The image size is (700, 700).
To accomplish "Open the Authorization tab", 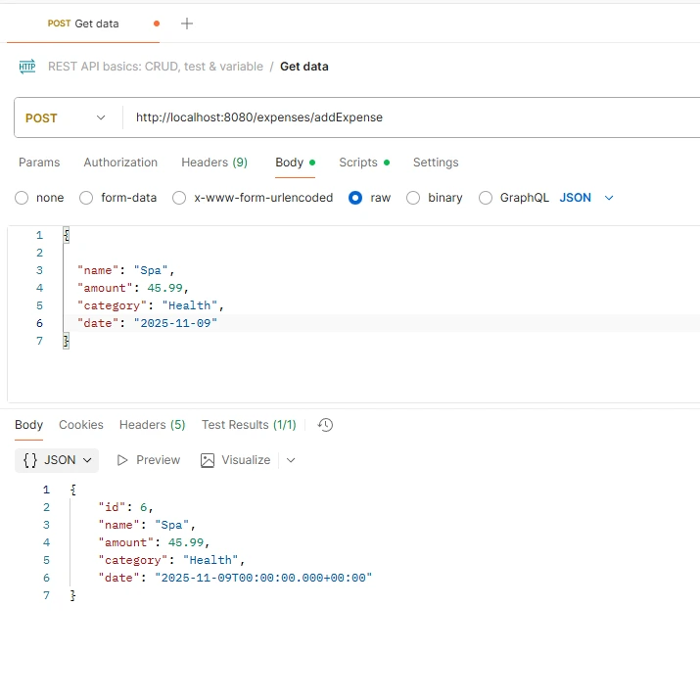I will pyautogui.click(x=120, y=163).
